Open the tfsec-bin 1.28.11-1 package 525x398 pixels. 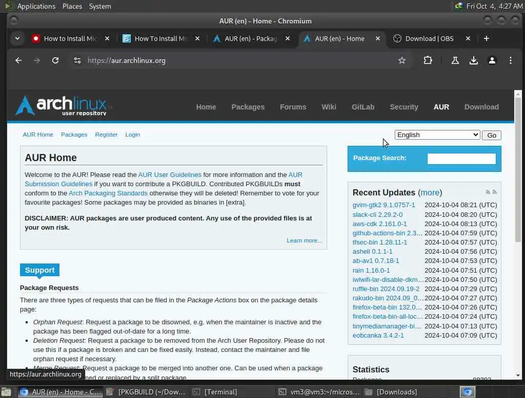click(x=380, y=242)
